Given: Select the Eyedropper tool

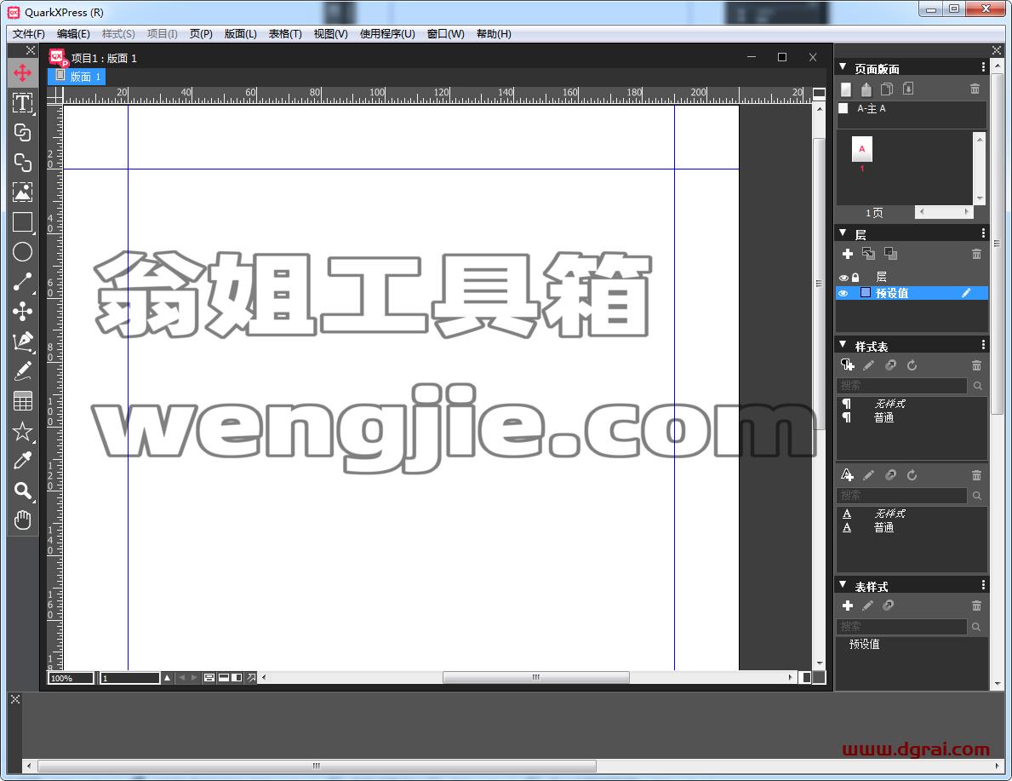Looking at the screenshot, I should (23, 461).
